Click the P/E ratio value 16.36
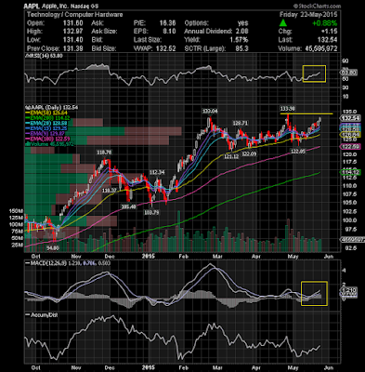365x372 pixels. coord(167,23)
